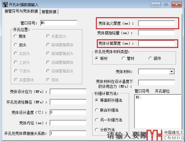This screenshot has height=142, width=185.
Task: Open the 接管数据 tab
Action: point(49,12)
